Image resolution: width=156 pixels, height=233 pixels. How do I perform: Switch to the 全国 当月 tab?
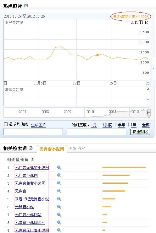[x=77, y=149]
